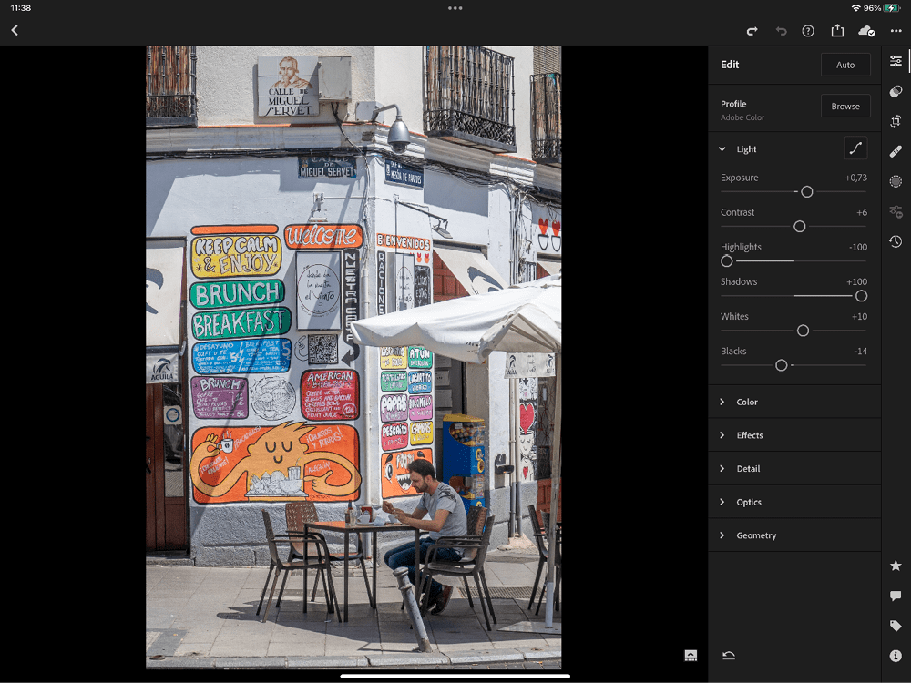Image resolution: width=911 pixels, height=683 pixels.
Task: Go back using the left chevron
Action: click(15, 30)
